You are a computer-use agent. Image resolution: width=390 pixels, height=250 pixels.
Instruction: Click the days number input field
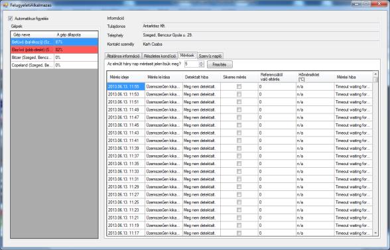[x=192, y=64]
